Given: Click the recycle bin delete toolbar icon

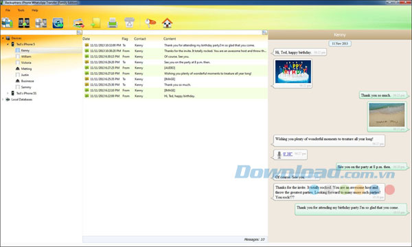Looking at the screenshot, I should pos(129,23).
